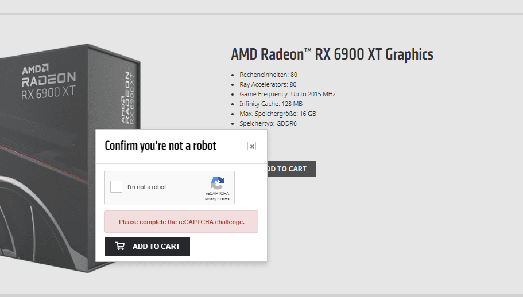Viewport: 523px width, 297px height.
Task: Open the reCAPTCHA Privacy link
Action: tap(211, 199)
